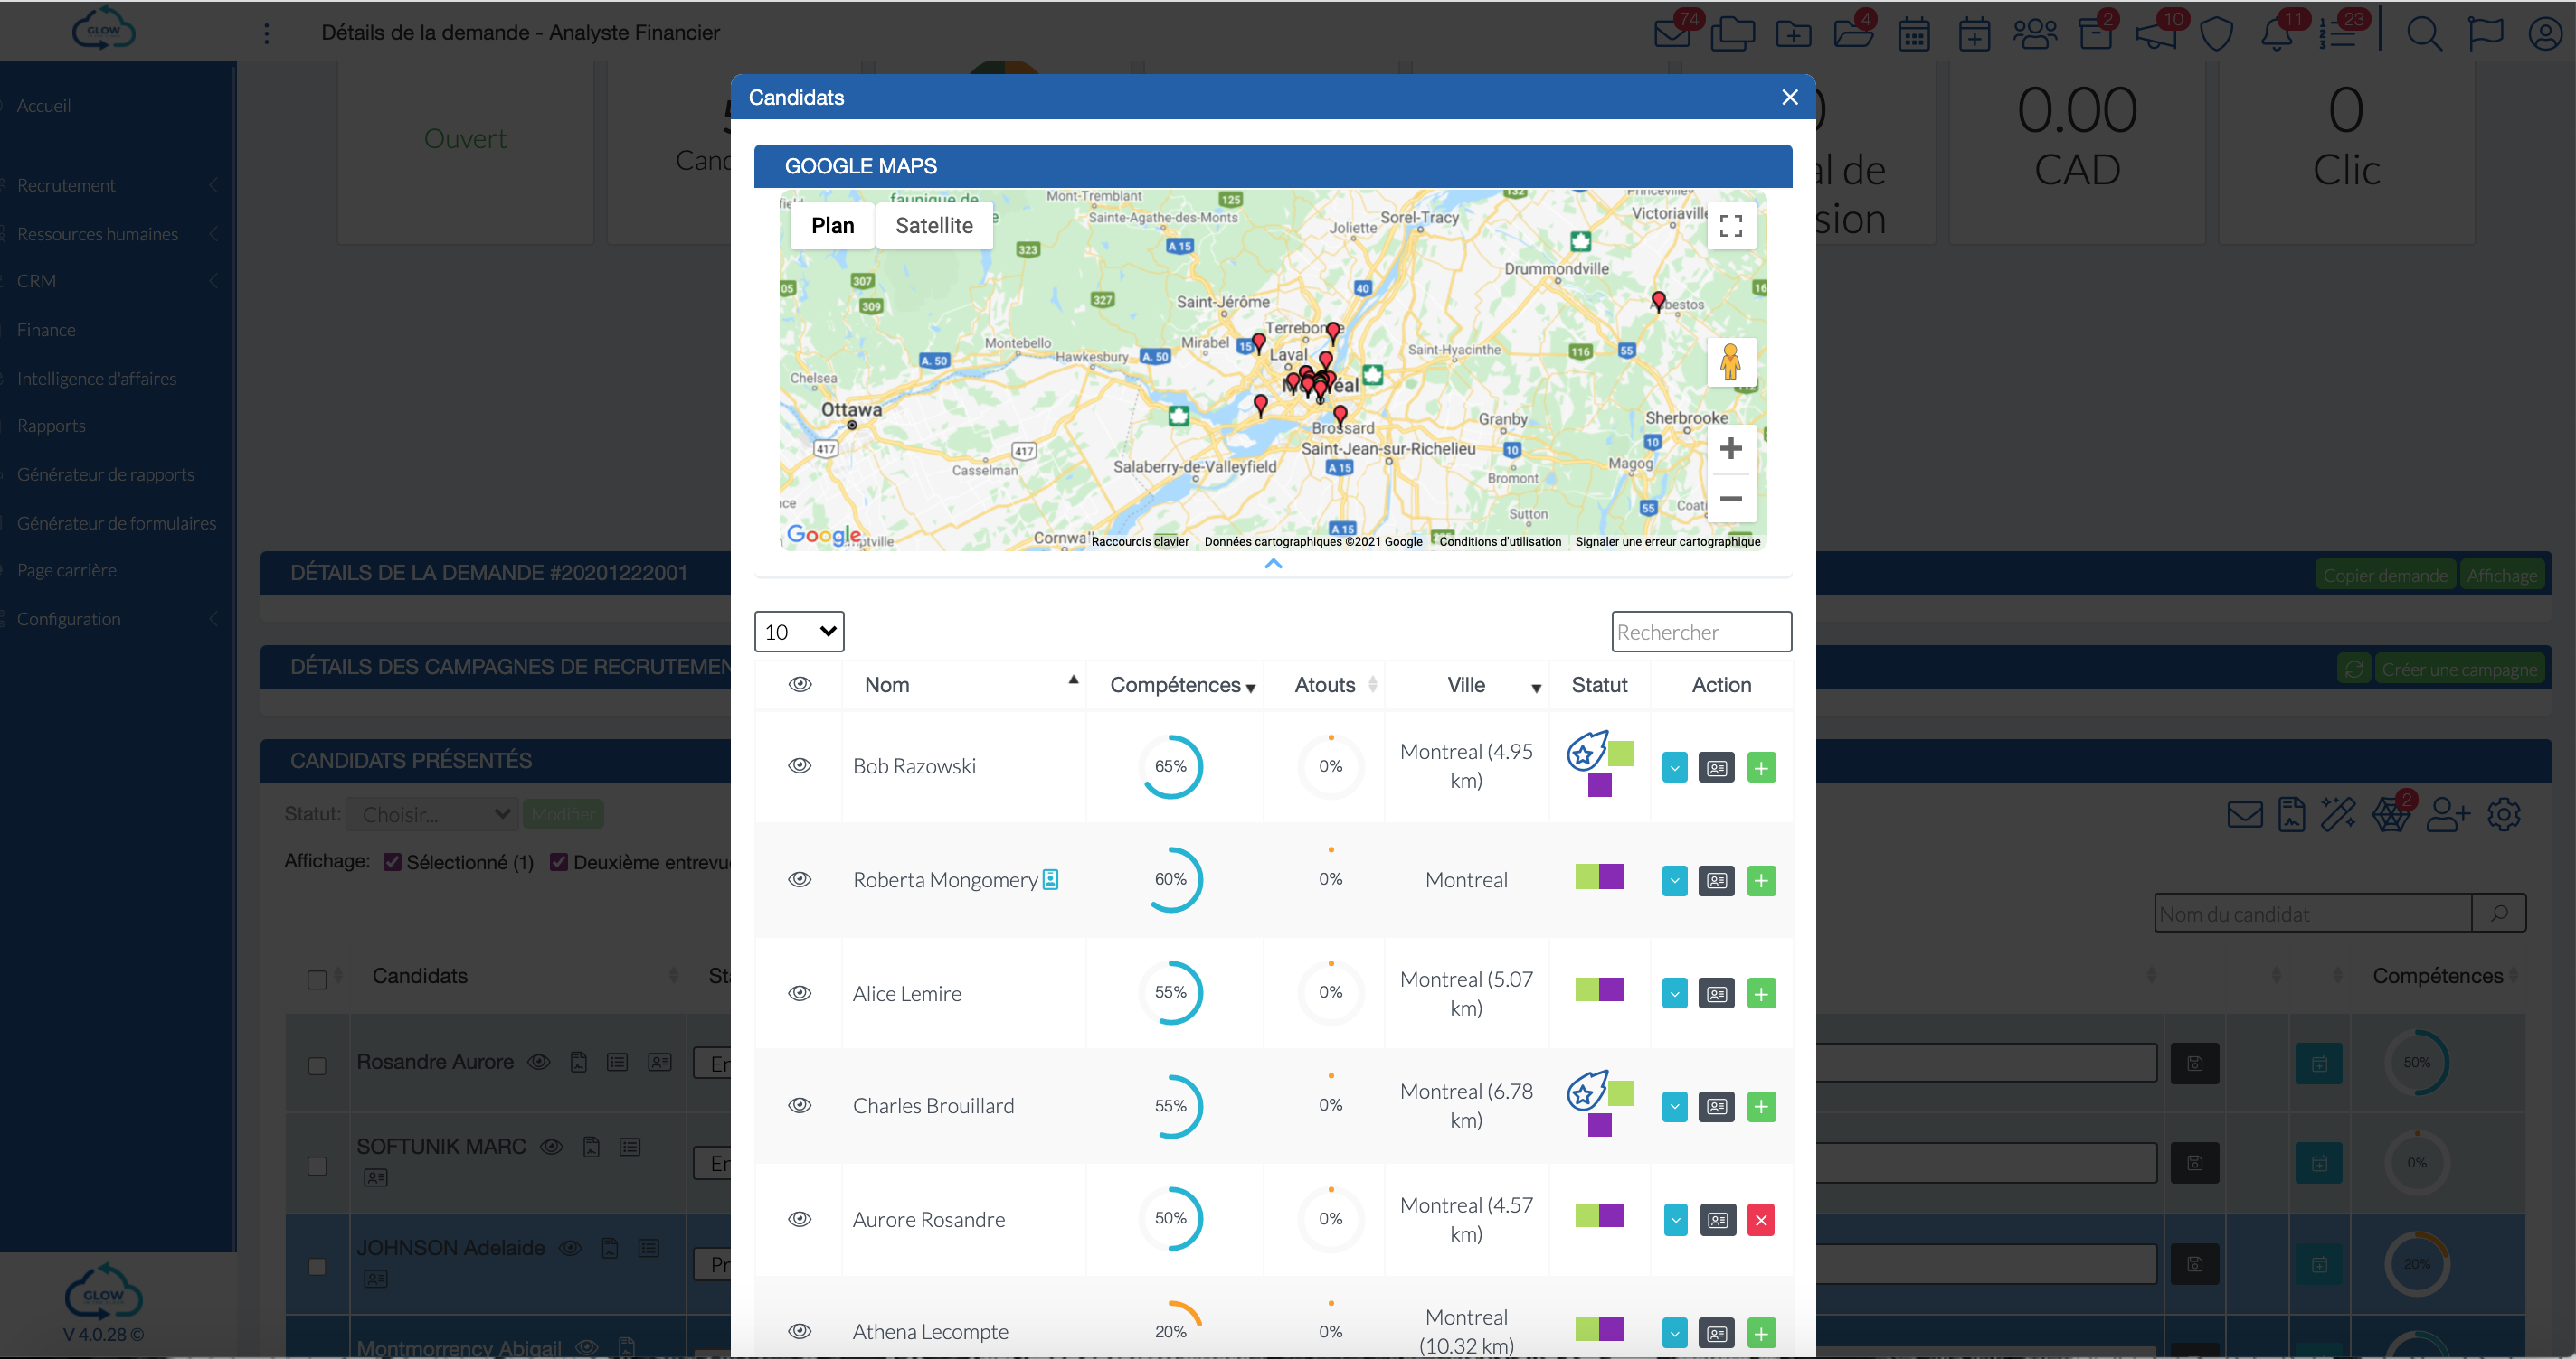Viewport: 2576px width, 1359px height.
Task: Open Bob Razowski's profile card icon
Action: (x=1717, y=768)
